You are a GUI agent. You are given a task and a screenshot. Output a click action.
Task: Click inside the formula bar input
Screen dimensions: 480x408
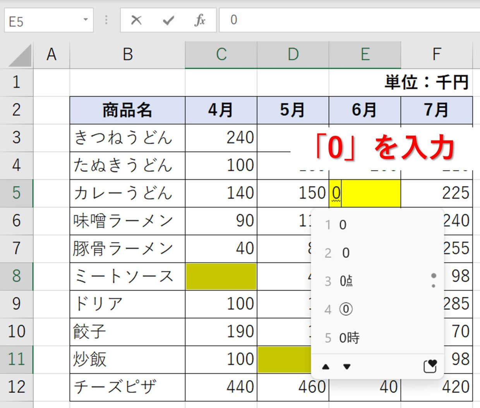(x=348, y=20)
